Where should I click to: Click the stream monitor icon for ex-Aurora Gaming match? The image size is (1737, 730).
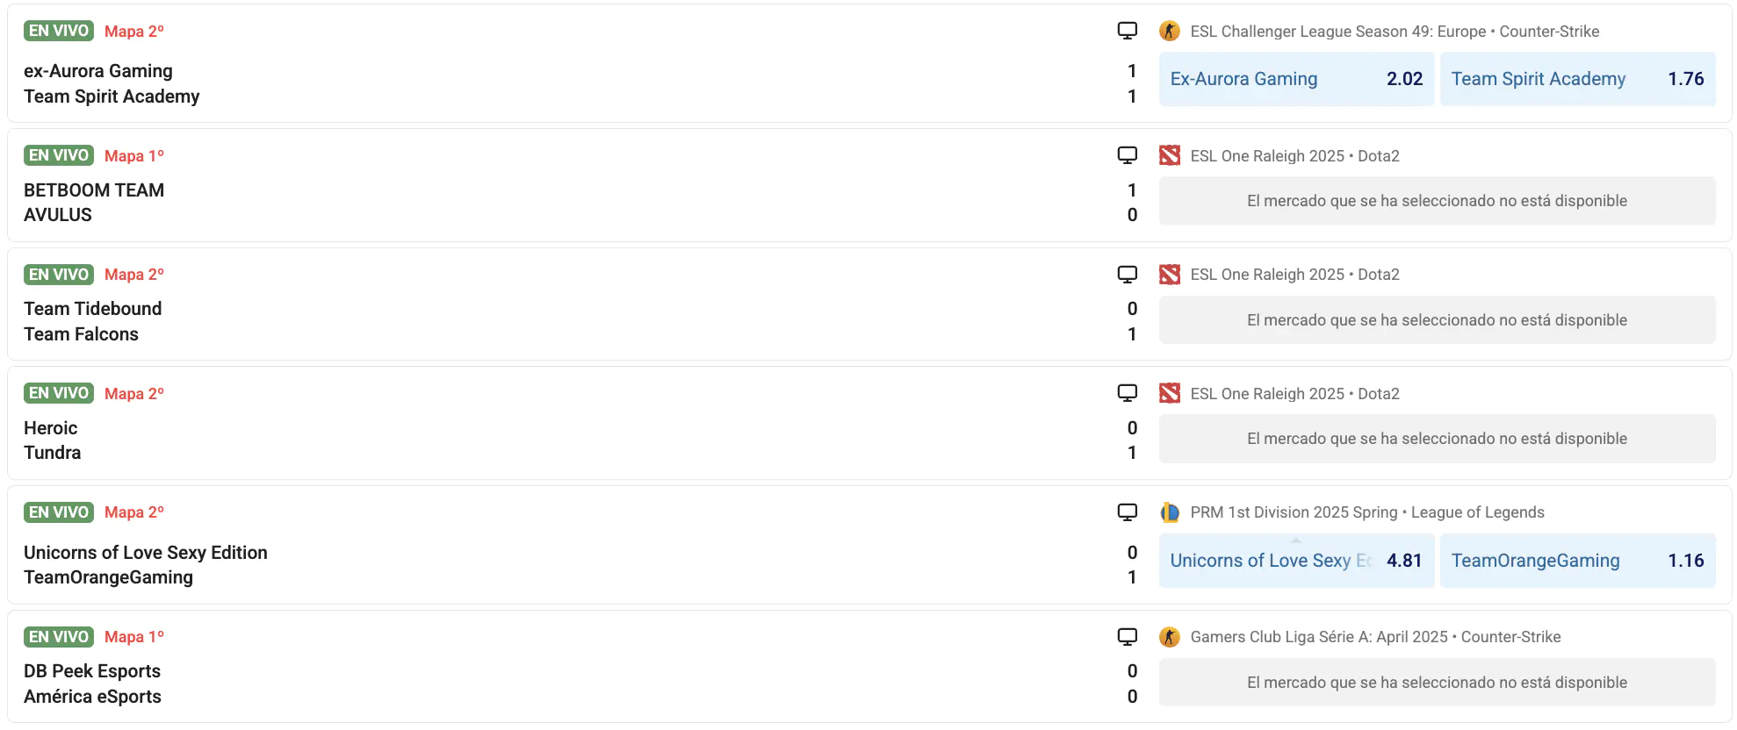pyautogui.click(x=1127, y=31)
